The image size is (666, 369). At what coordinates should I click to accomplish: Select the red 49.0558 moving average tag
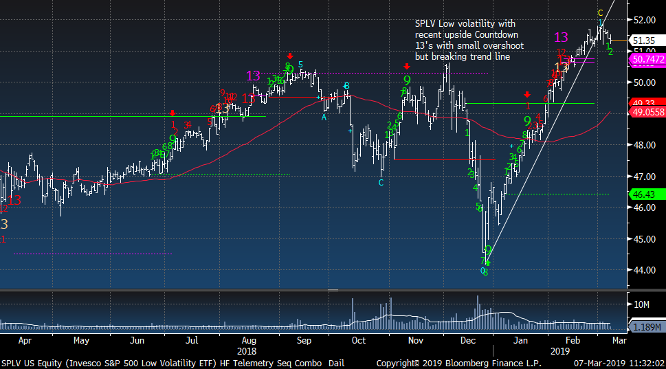point(647,112)
